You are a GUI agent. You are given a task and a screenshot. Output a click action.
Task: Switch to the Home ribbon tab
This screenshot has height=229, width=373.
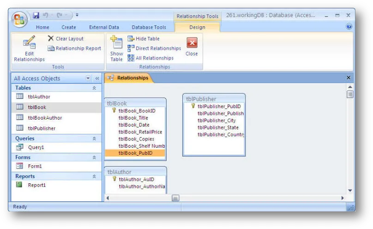pyautogui.click(x=42, y=27)
